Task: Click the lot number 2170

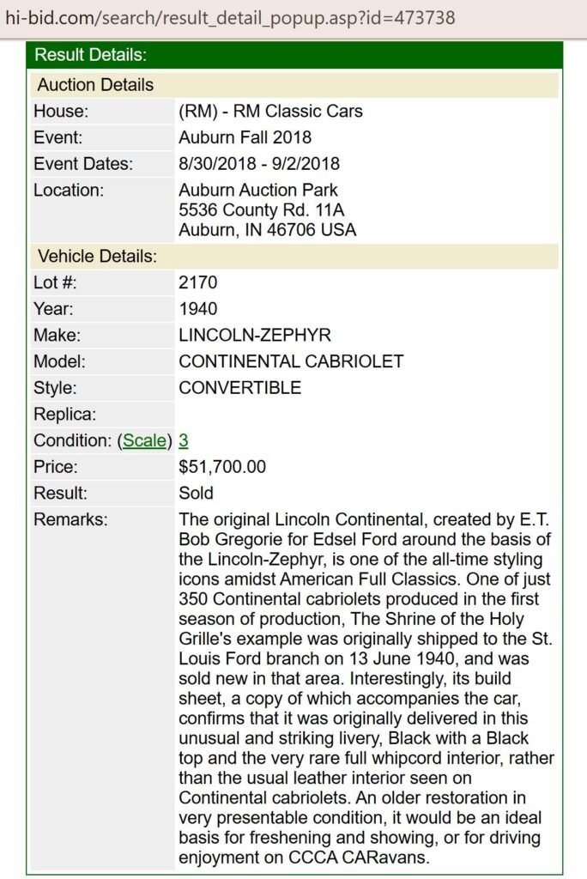Action: pos(198,282)
